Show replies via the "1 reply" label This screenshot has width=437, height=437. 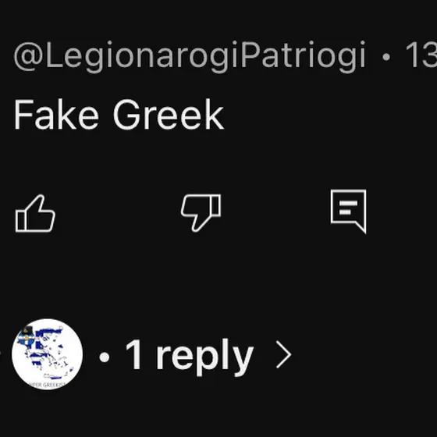[190, 357]
